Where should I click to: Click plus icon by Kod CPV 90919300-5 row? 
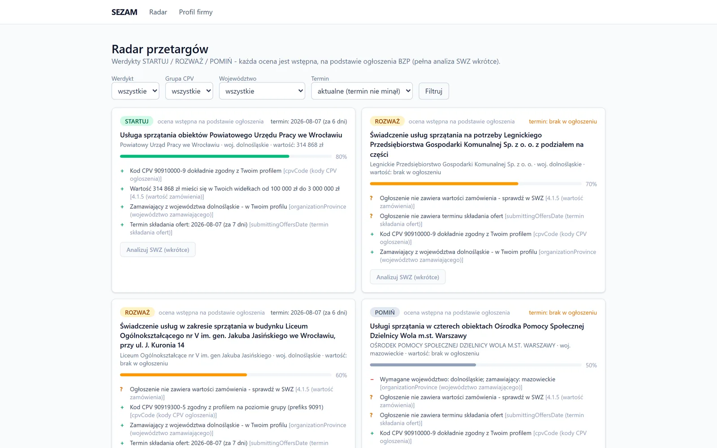[122, 407]
